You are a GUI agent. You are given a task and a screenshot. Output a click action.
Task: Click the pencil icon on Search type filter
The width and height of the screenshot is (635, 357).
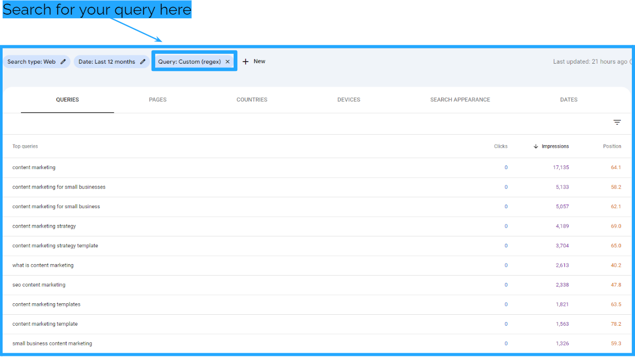pos(63,62)
